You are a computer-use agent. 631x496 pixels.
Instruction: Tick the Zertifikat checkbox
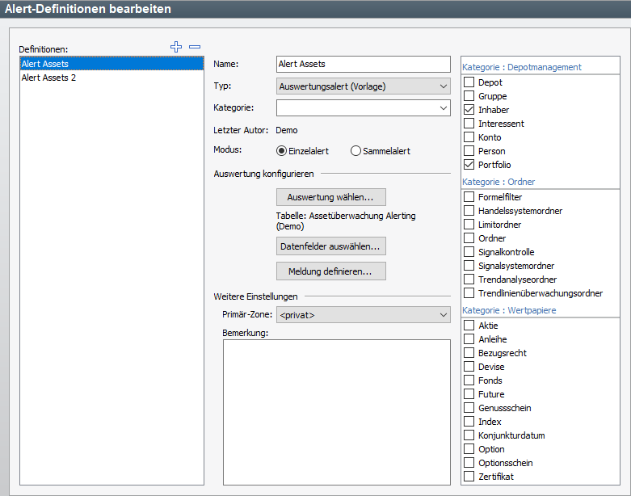point(469,477)
